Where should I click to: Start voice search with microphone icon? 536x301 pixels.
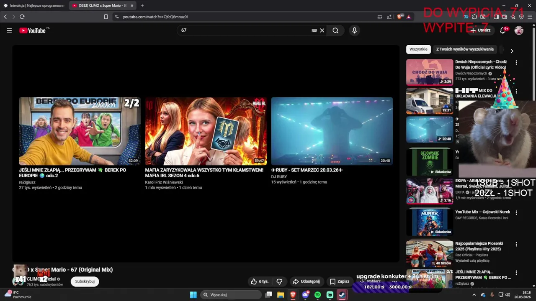tap(354, 31)
